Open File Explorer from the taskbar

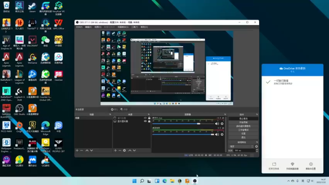tap(172, 181)
